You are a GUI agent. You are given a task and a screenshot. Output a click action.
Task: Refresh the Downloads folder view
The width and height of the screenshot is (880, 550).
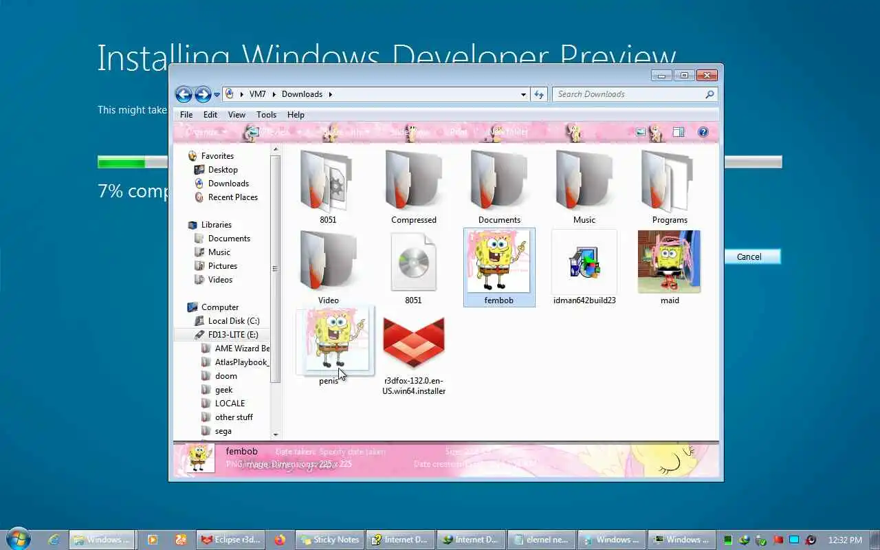(539, 94)
